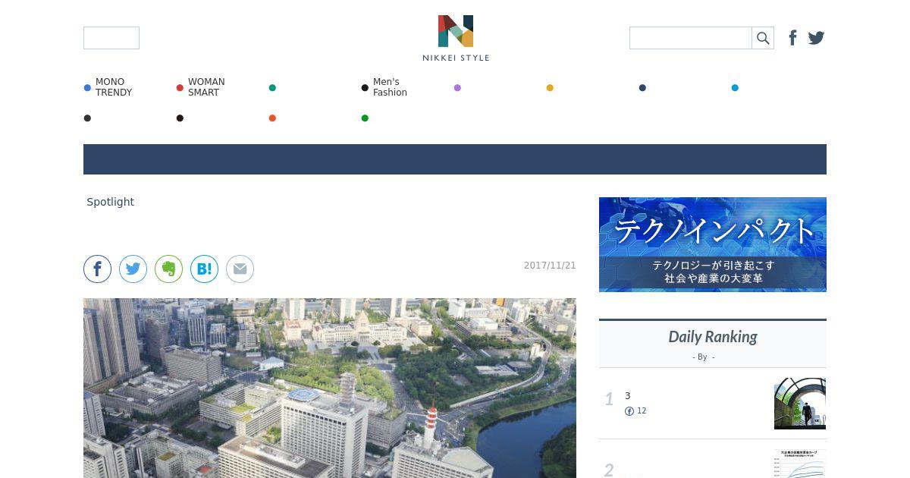Share article by email envelope icon

240,269
